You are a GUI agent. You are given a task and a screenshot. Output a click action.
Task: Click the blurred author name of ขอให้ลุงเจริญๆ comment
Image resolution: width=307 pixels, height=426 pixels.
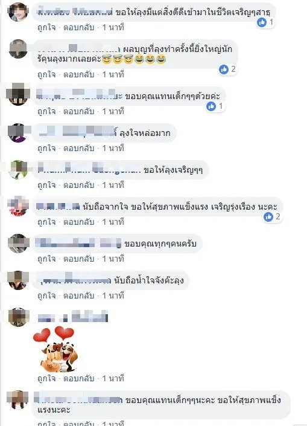89,170
